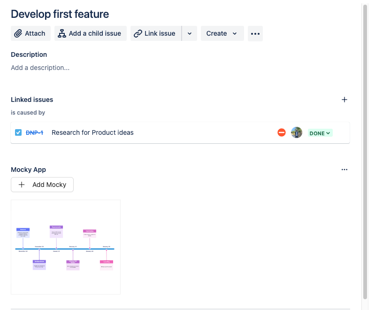Image resolution: width=375 pixels, height=310 pixels.
Task: Click the Add a child issue button
Action: tap(91, 33)
